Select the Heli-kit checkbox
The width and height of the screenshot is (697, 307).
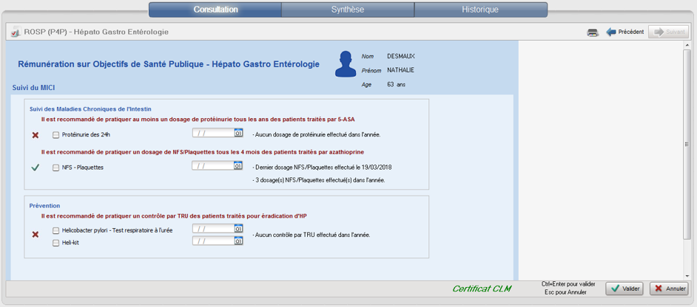click(x=56, y=242)
